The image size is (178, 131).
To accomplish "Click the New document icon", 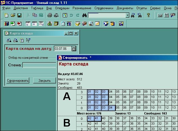I will [x=6, y=15].
